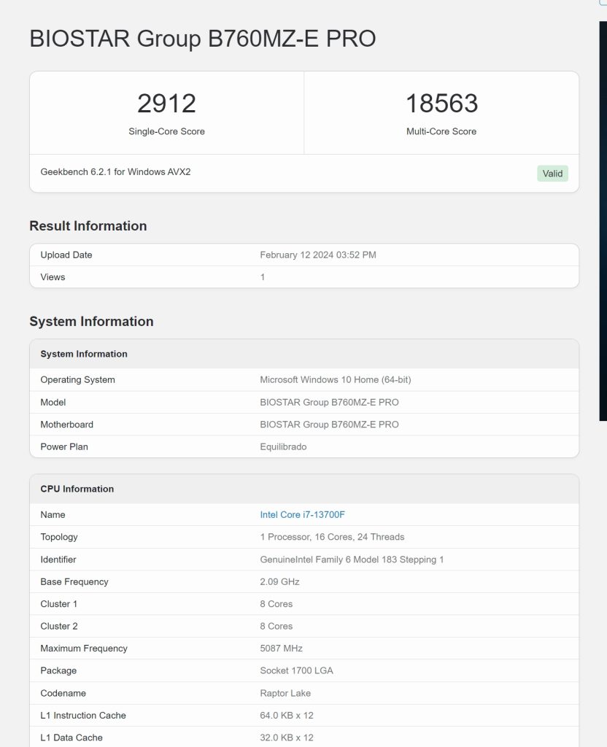
Task: Click the Multi-Core Score label
Action: tap(441, 131)
